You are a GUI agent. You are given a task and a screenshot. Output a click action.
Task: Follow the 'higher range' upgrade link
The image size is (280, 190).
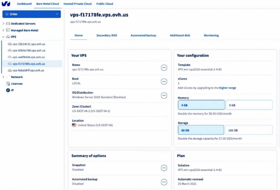pos(227,88)
